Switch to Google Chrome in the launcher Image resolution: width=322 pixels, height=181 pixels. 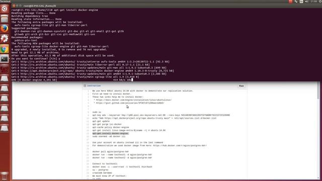point(5,49)
